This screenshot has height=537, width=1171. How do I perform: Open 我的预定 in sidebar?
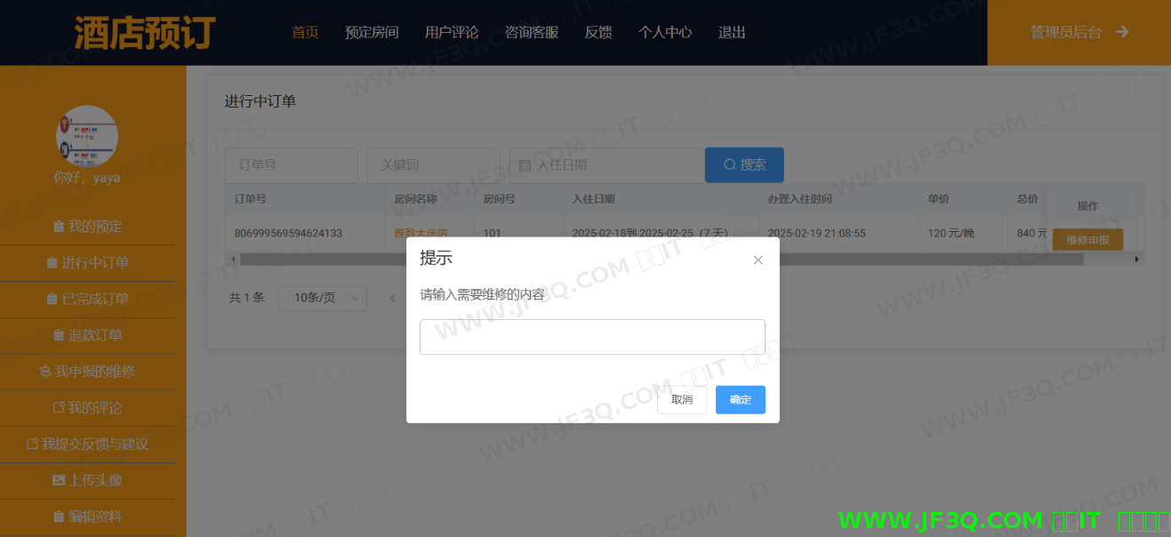click(88, 227)
